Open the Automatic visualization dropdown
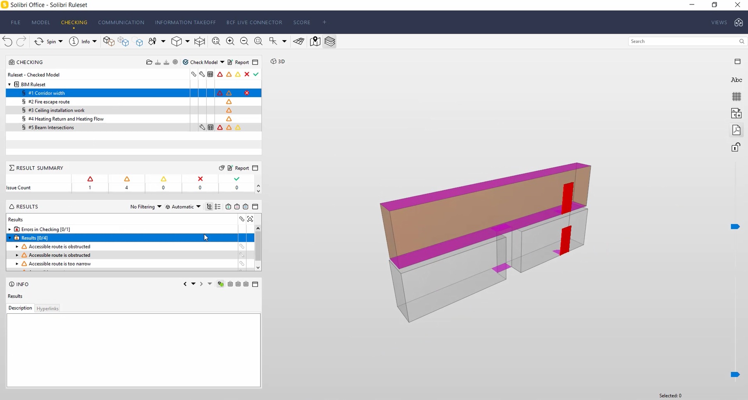This screenshot has width=748, height=400. click(x=183, y=206)
